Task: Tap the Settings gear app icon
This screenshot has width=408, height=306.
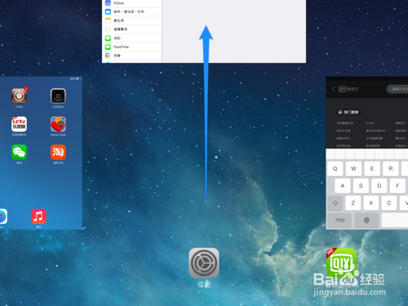Action: click(x=204, y=263)
